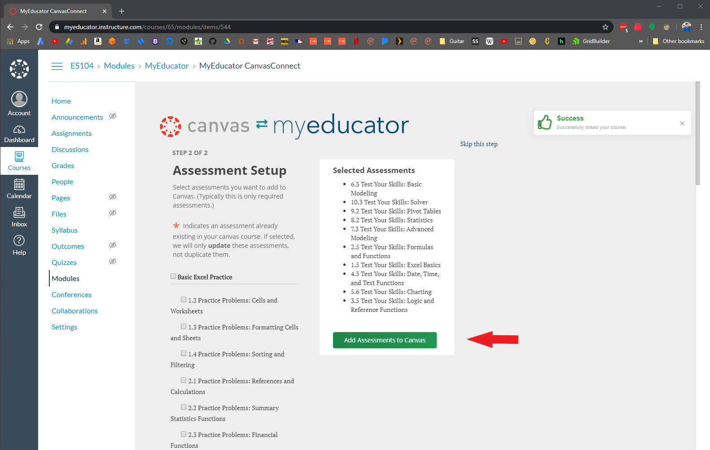
Task: Select the MyEducator CanvasConnect browser tab
Action: [x=57, y=11]
